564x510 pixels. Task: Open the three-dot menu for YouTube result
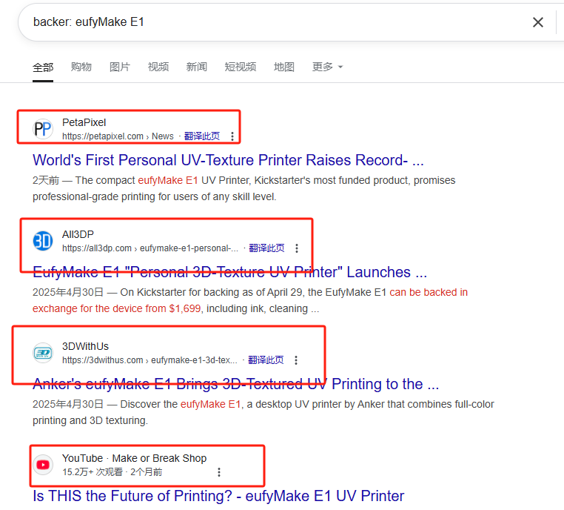pos(219,472)
